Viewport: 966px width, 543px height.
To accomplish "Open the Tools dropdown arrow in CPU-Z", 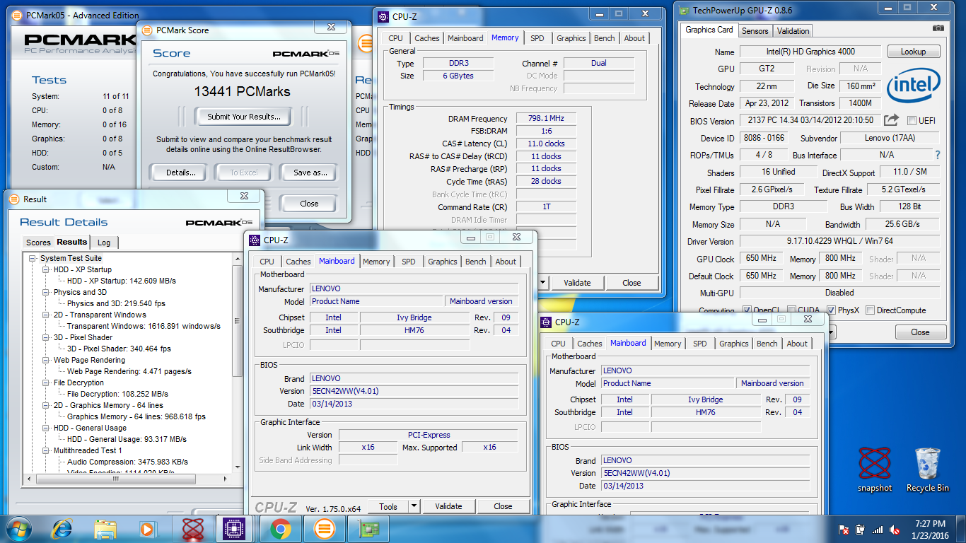I will point(414,506).
